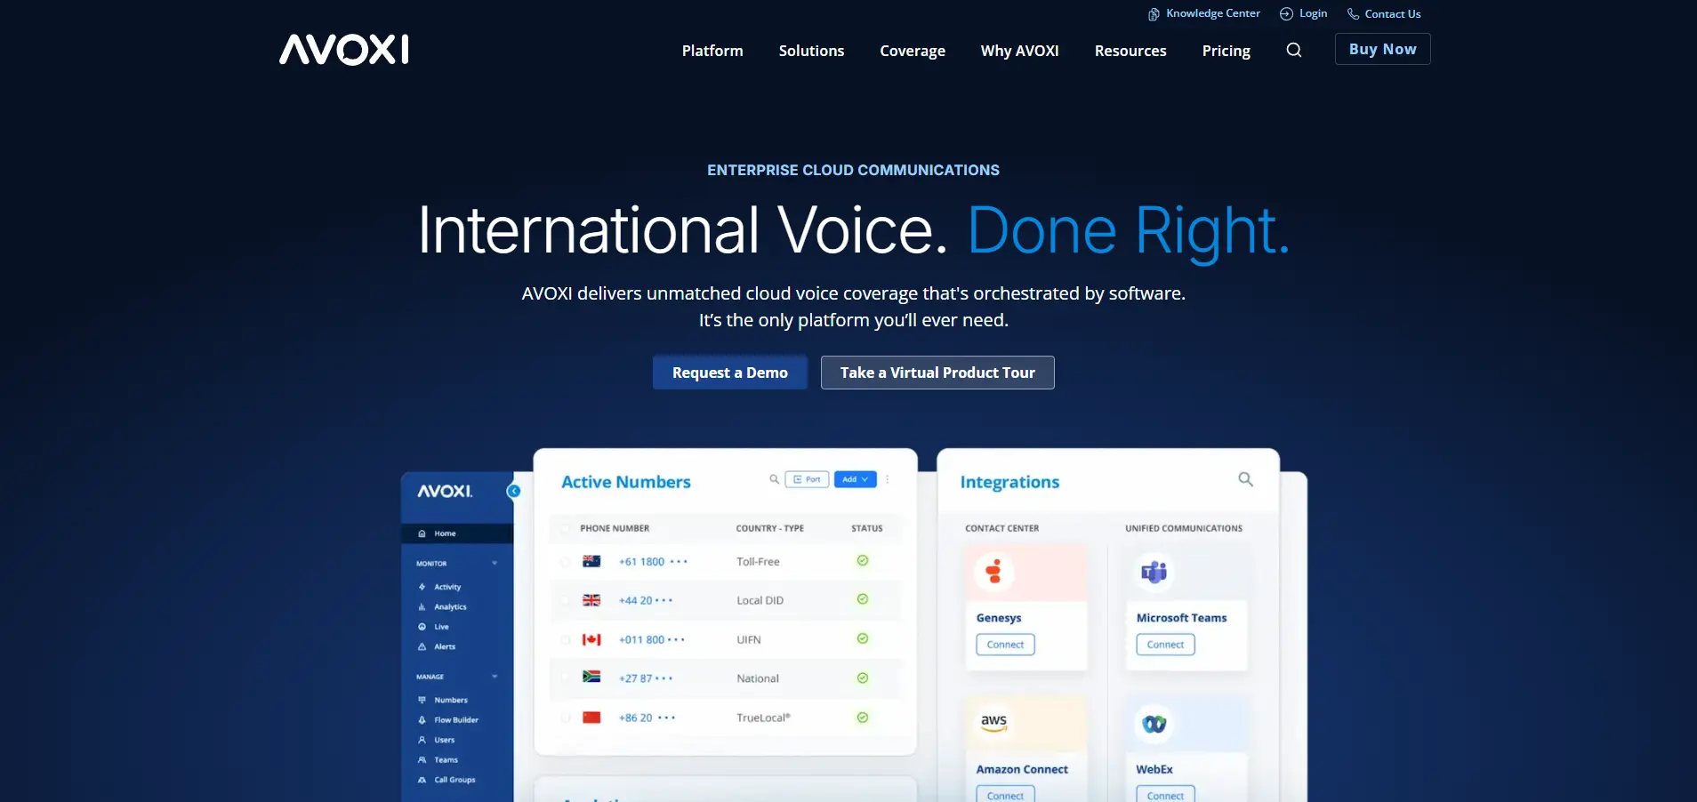The image size is (1697, 802).
Task: Click the search icon in Integrations panel
Action: pyautogui.click(x=1245, y=479)
